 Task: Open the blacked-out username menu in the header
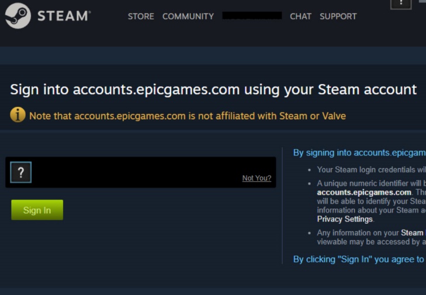click(252, 16)
